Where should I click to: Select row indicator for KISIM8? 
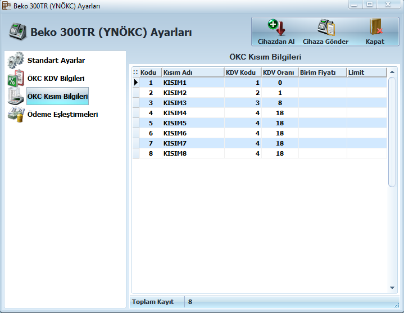(x=135, y=153)
